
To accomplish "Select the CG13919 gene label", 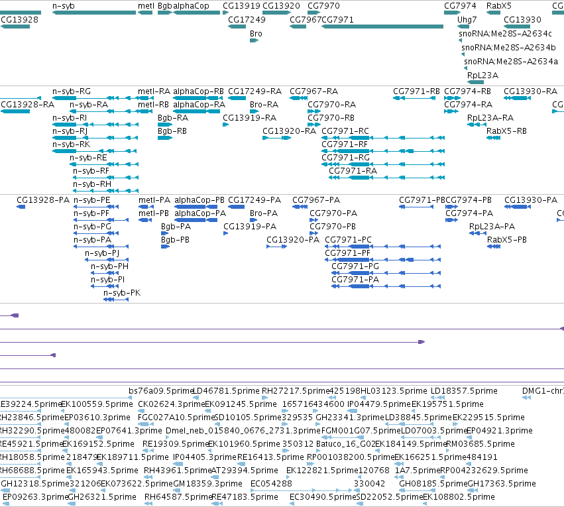I will click(241, 6).
